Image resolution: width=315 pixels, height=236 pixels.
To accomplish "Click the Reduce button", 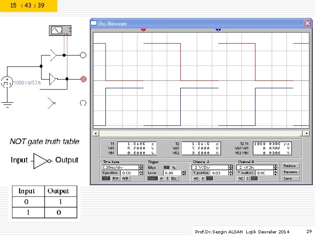I will (x=290, y=166).
